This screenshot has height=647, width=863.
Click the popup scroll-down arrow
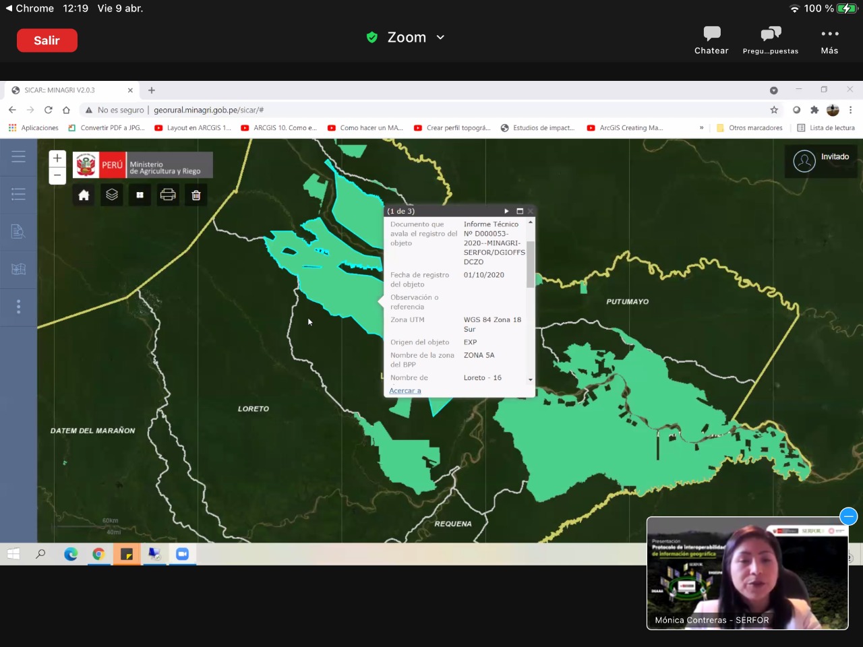531,379
